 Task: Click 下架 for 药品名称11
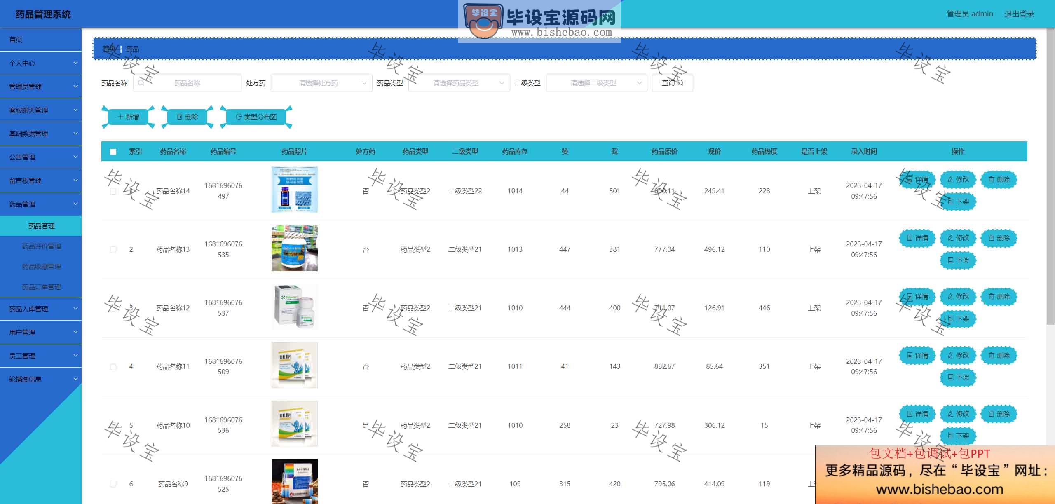[958, 377]
